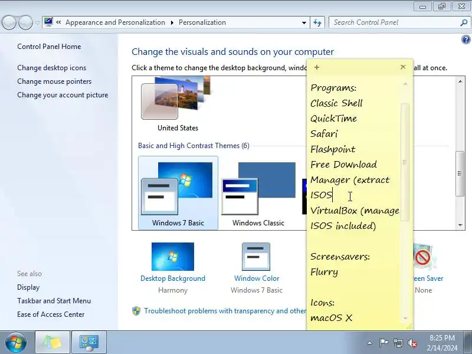472x354 pixels.
Task: Click the 'Programs:' heading in note
Action: tap(333, 88)
